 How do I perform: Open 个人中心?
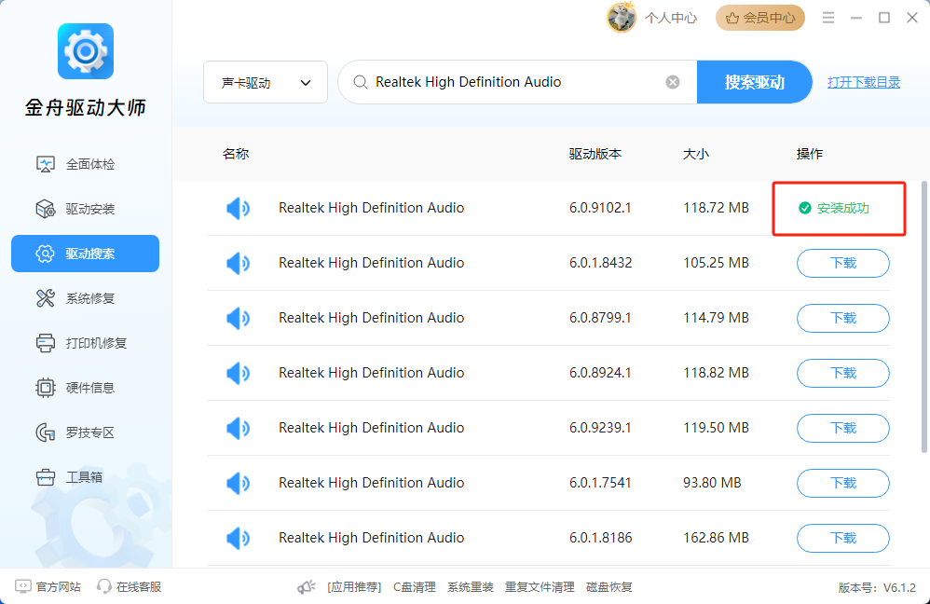pos(671,18)
